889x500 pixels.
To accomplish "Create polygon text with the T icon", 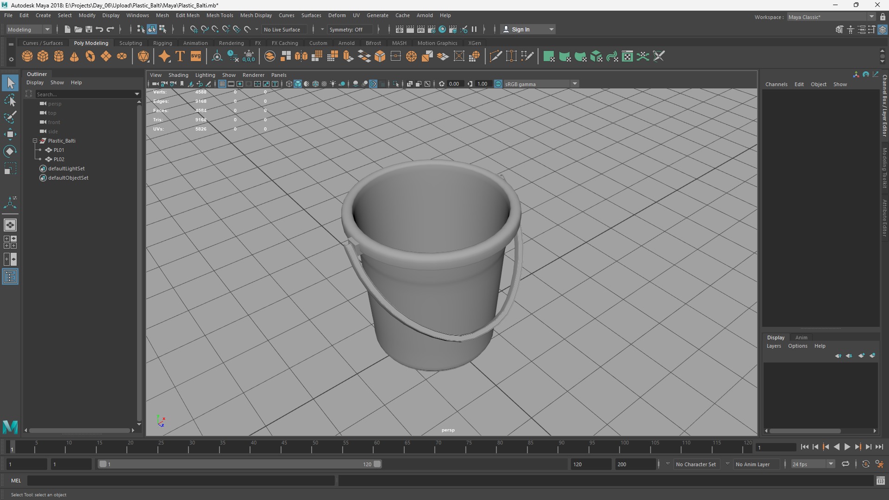I will (180, 56).
